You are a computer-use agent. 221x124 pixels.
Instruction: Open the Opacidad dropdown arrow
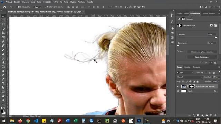[219, 77]
